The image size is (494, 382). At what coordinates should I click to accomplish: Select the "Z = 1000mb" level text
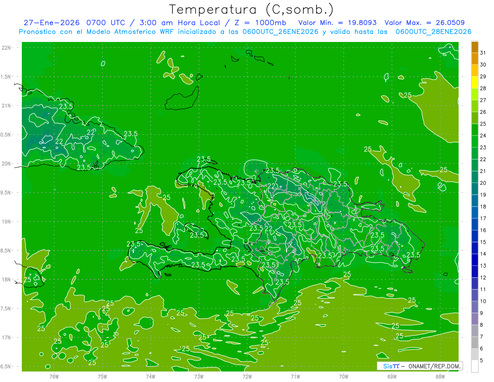[x=261, y=23]
